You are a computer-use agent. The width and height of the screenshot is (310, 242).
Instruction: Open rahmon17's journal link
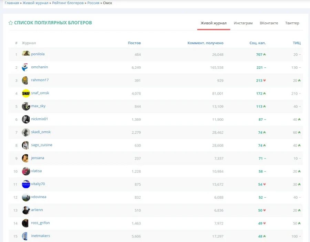40,80
